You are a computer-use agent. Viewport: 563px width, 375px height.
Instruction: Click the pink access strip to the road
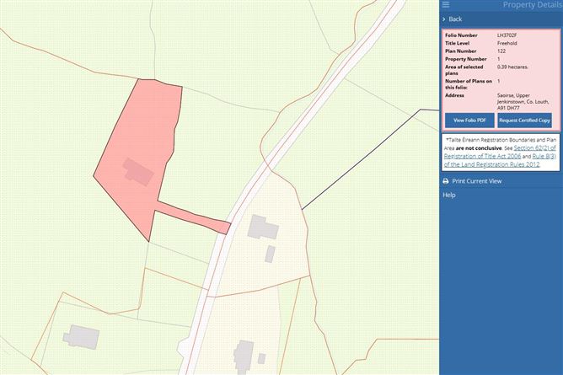[x=194, y=217]
